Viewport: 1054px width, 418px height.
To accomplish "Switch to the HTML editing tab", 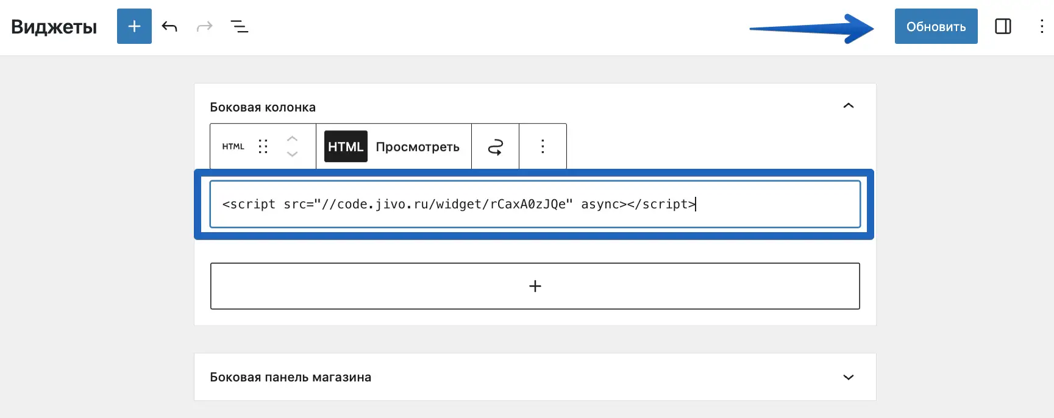I will click(346, 146).
